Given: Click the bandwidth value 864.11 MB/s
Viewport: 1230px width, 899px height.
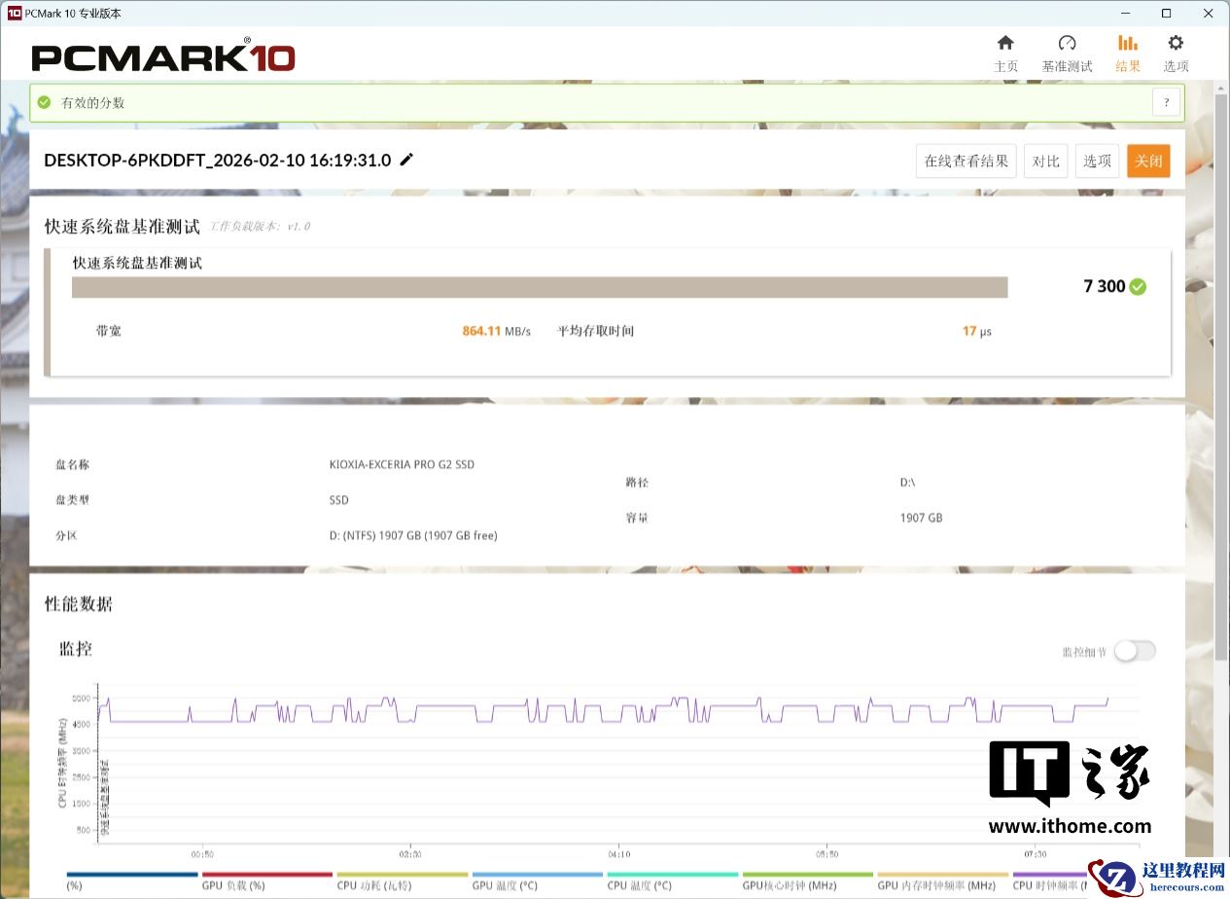Looking at the screenshot, I should point(496,332).
